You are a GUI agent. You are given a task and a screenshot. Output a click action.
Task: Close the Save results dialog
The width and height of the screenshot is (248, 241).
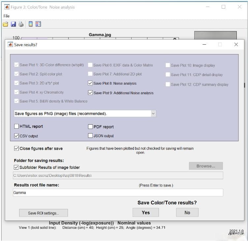236,45
